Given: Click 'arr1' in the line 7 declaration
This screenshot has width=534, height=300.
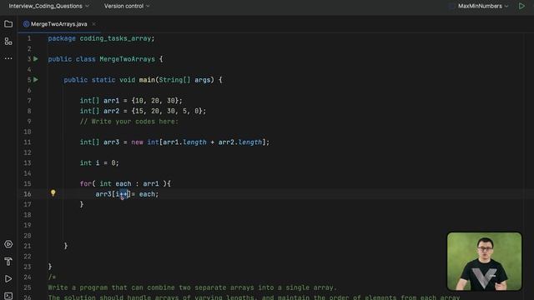Looking at the screenshot, I should 111,101.
